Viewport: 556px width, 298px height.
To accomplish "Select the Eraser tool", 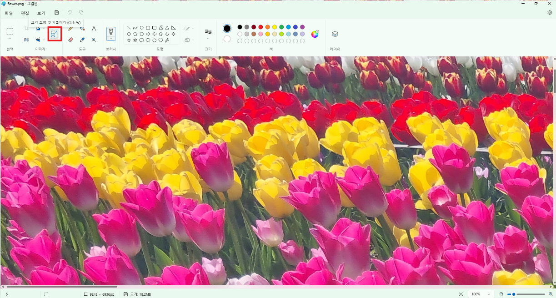I will tap(70, 40).
